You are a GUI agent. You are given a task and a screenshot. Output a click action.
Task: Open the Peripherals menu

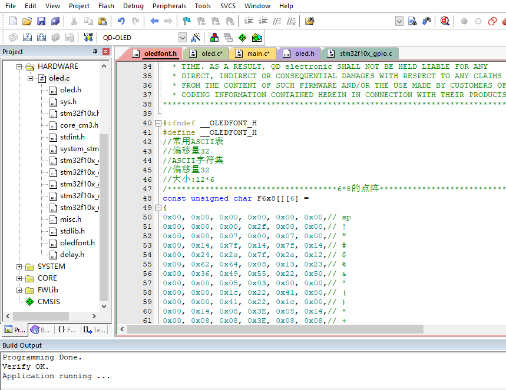point(169,6)
